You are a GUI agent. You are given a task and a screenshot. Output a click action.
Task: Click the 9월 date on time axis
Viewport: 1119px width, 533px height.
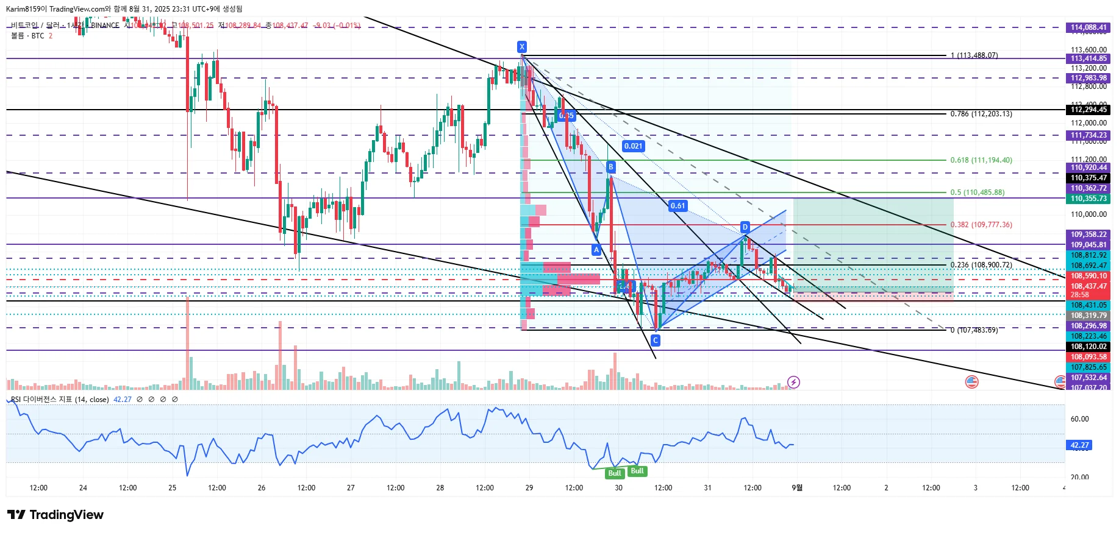click(x=797, y=488)
